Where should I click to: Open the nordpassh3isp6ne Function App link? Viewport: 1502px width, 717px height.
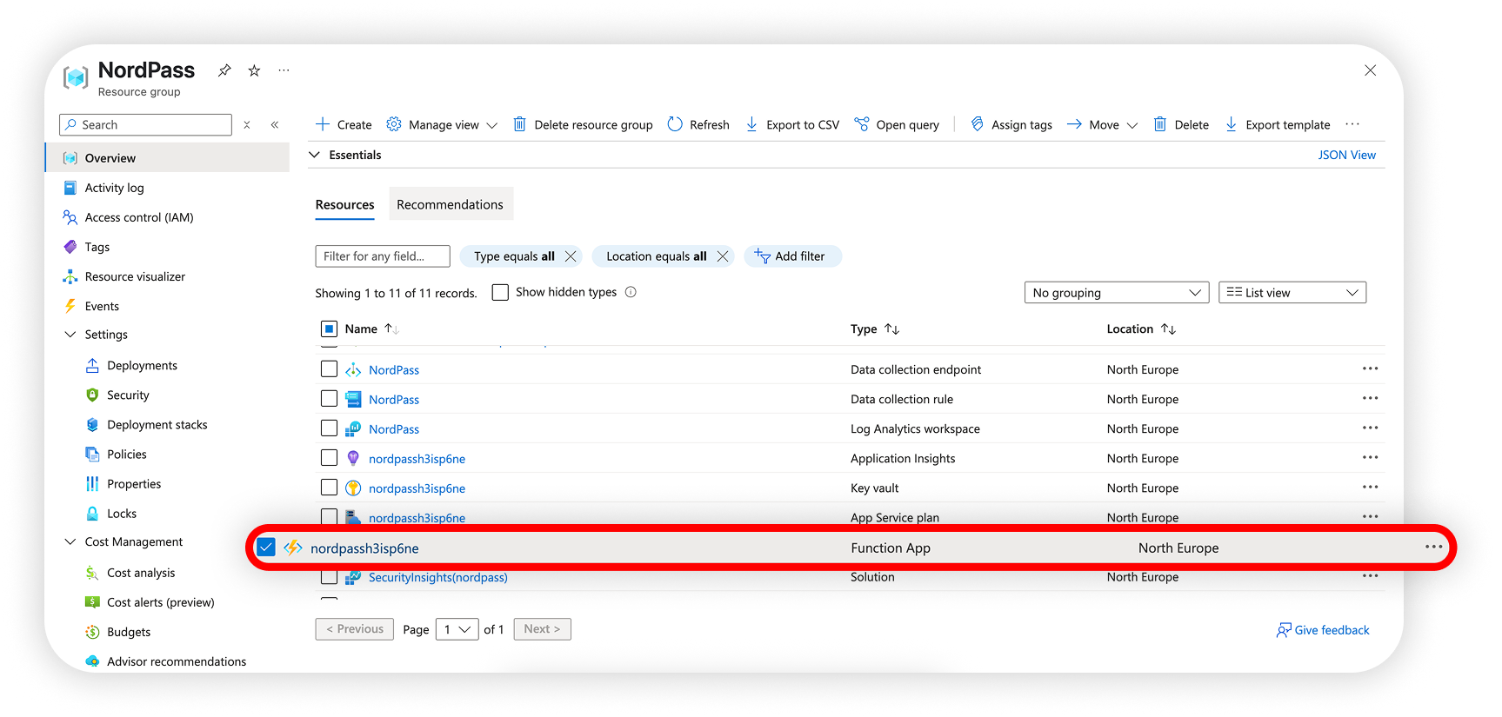tap(364, 548)
